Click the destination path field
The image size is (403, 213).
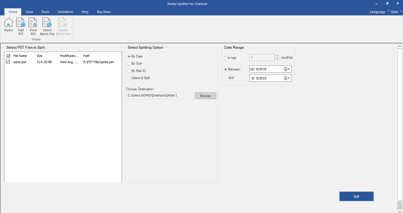coord(160,96)
